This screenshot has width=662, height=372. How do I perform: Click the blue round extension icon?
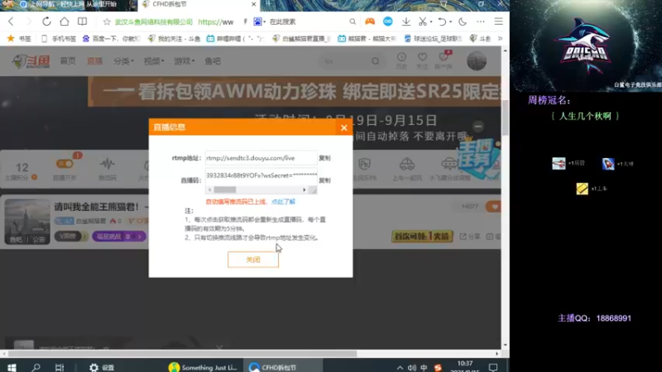[387, 21]
